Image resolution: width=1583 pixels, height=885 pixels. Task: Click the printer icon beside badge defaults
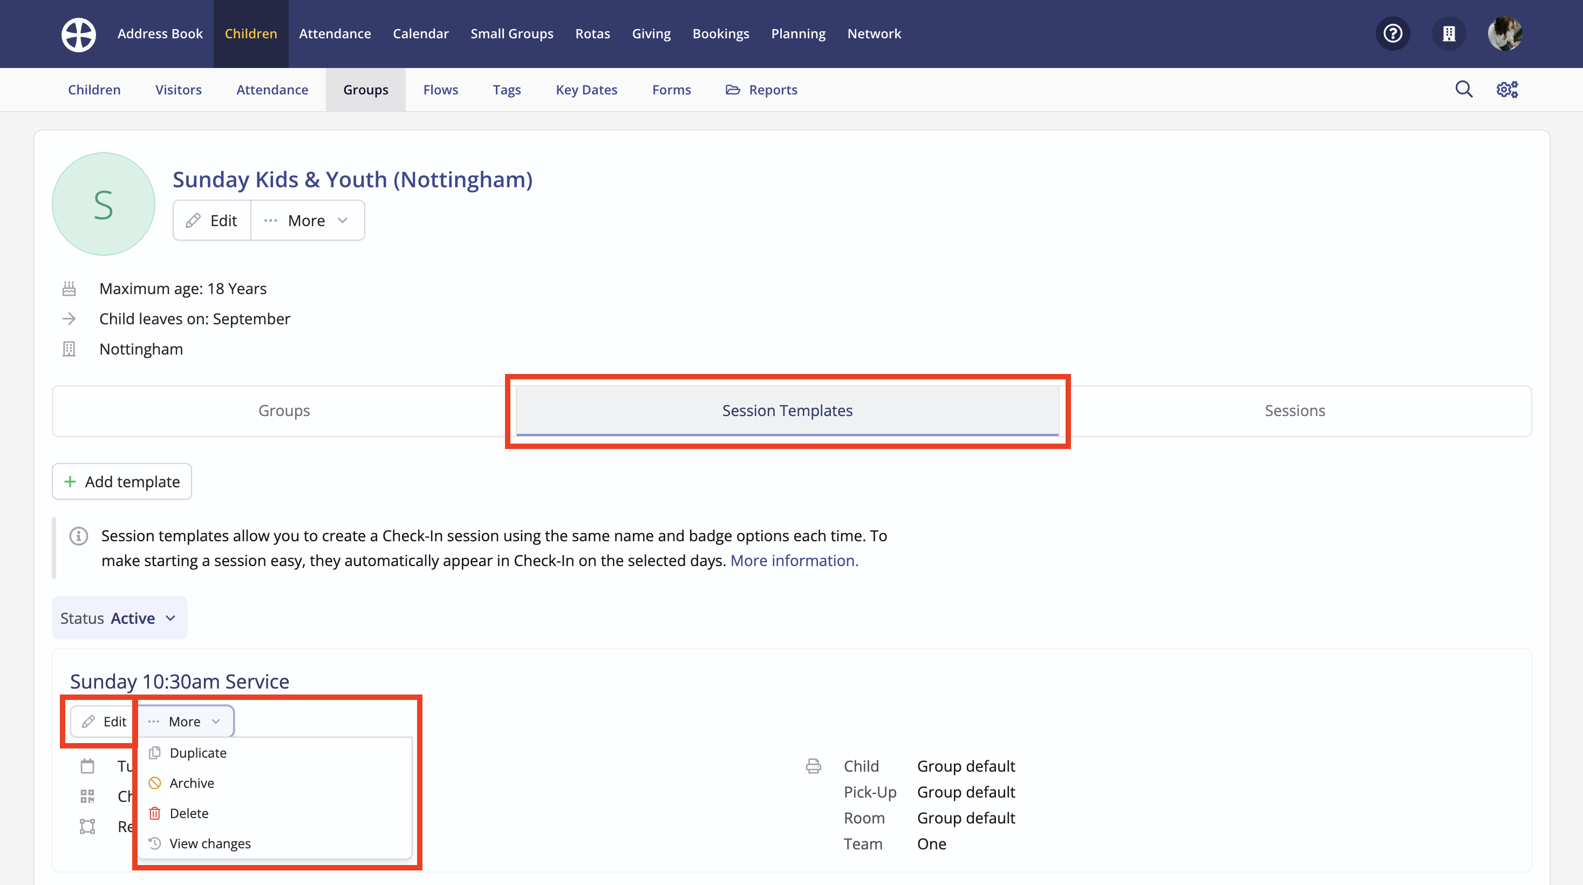[x=814, y=766]
